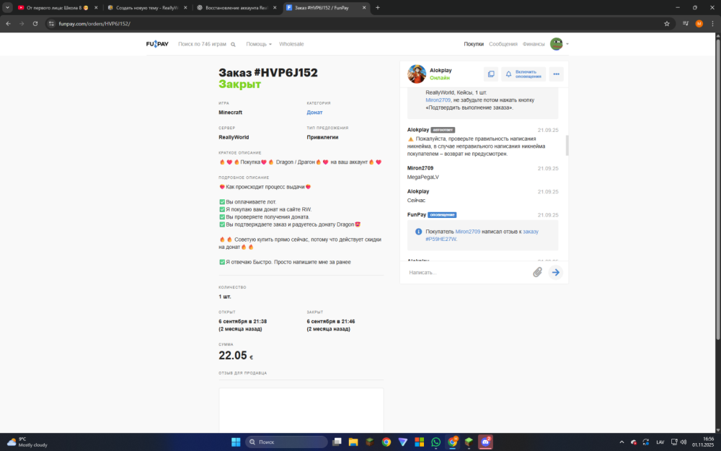Screen dimensions: 721x451
Task: Click the bell notification icon in chat header
Action: point(508,74)
